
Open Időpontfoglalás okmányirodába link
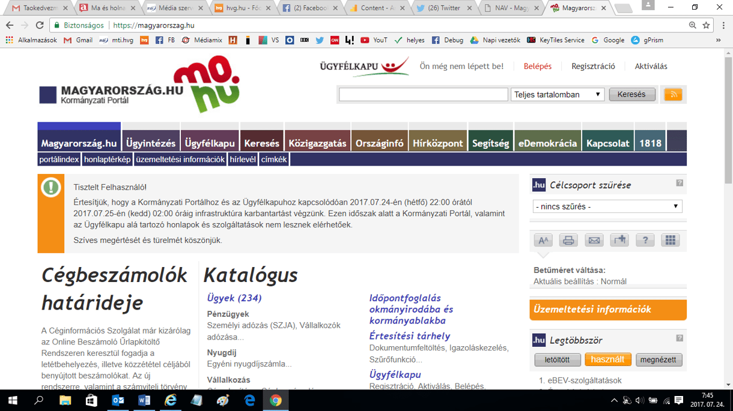[x=412, y=310]
